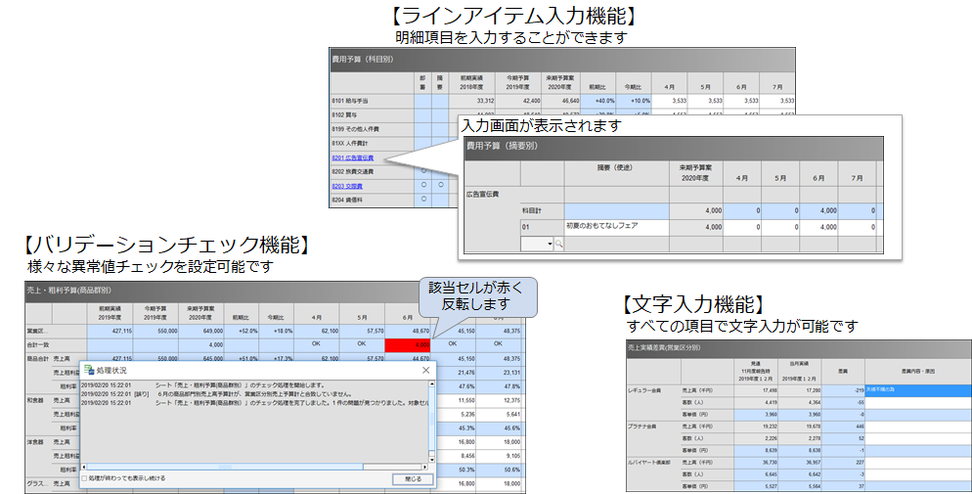Click the +52.0% 前期比 cell
The image size is (972, 494).
point(242,331)
